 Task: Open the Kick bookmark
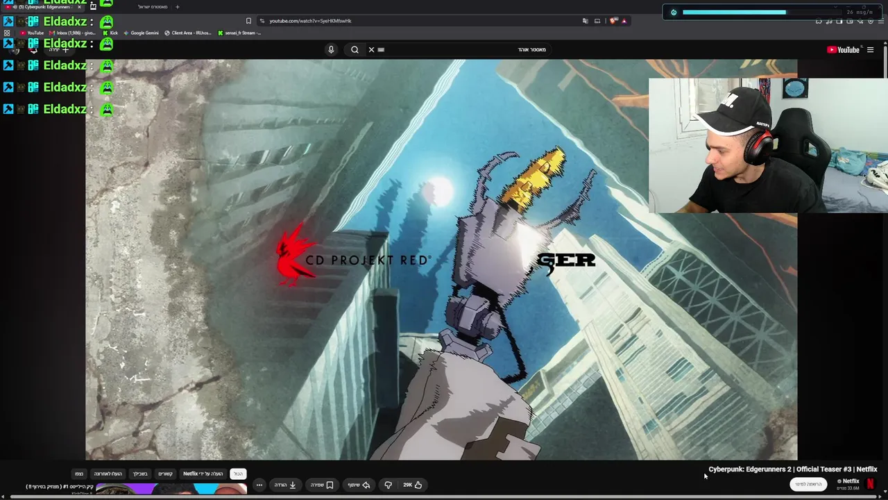point(110,33)
